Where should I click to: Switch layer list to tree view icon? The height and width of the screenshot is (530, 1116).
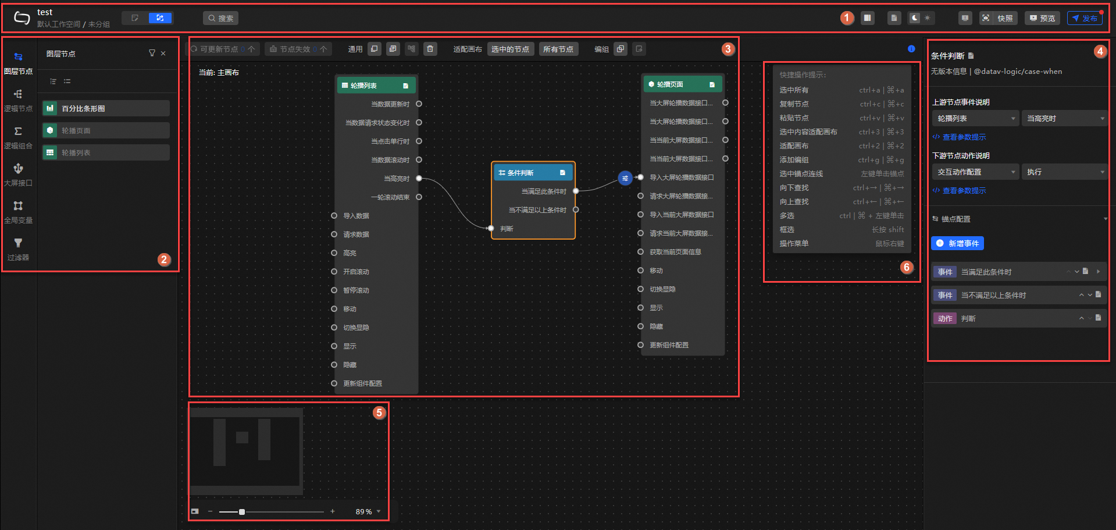click(x=53, y=81)
